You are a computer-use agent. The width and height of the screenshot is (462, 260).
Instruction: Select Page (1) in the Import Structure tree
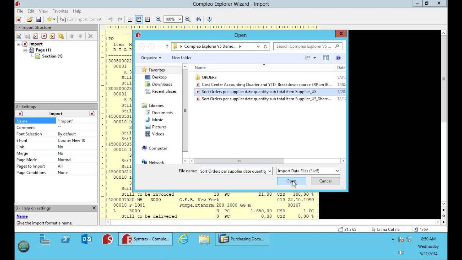coord(43,50)
